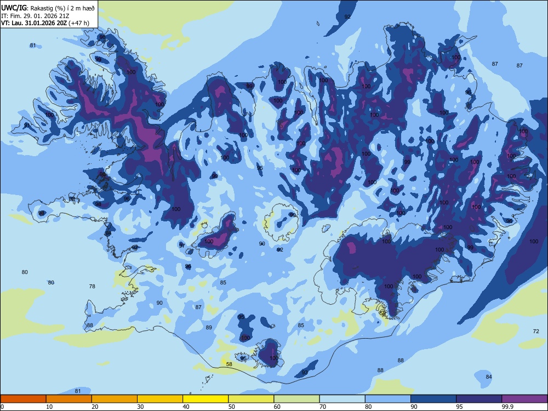Click the 0–10 dark orange legend swatch
This screenshot has width=548, height=411.
[23, 399]
